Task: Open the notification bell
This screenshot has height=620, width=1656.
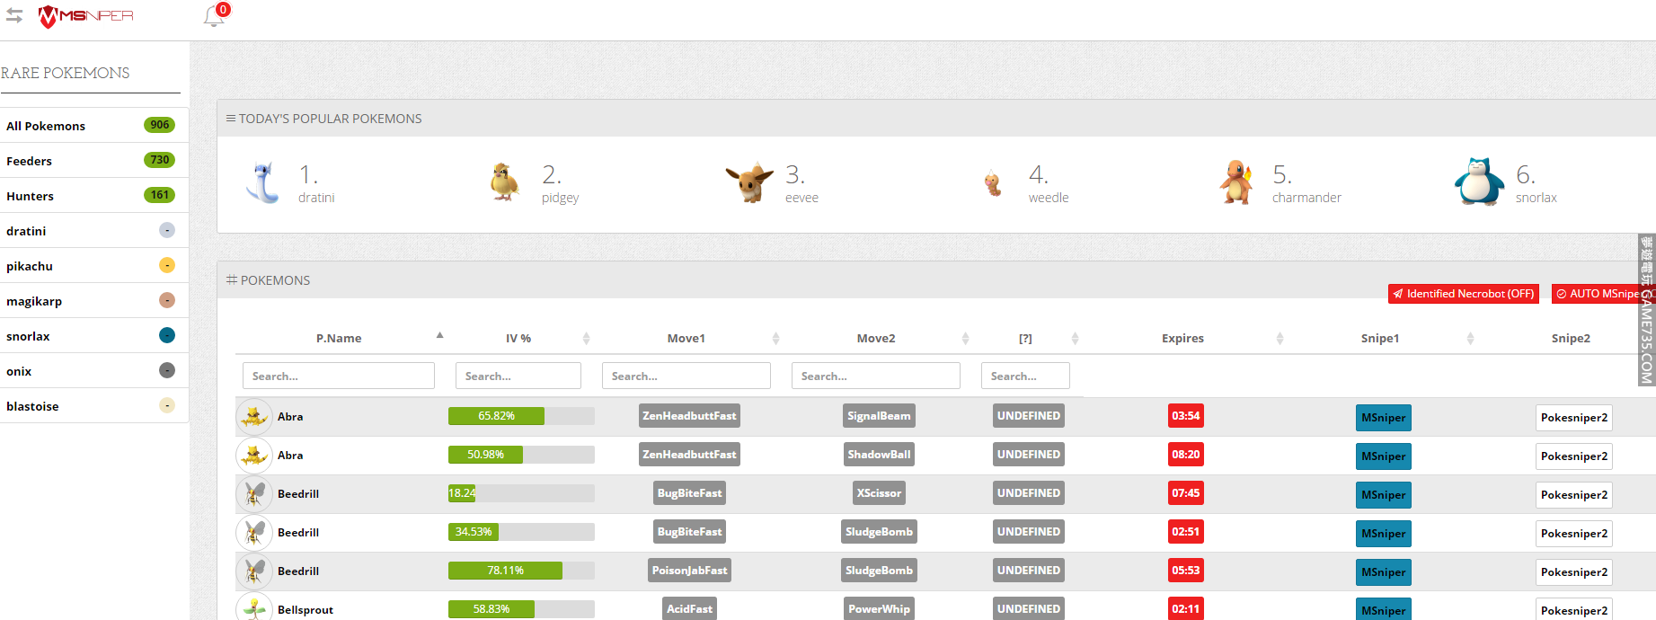Action: click(214, 15)
